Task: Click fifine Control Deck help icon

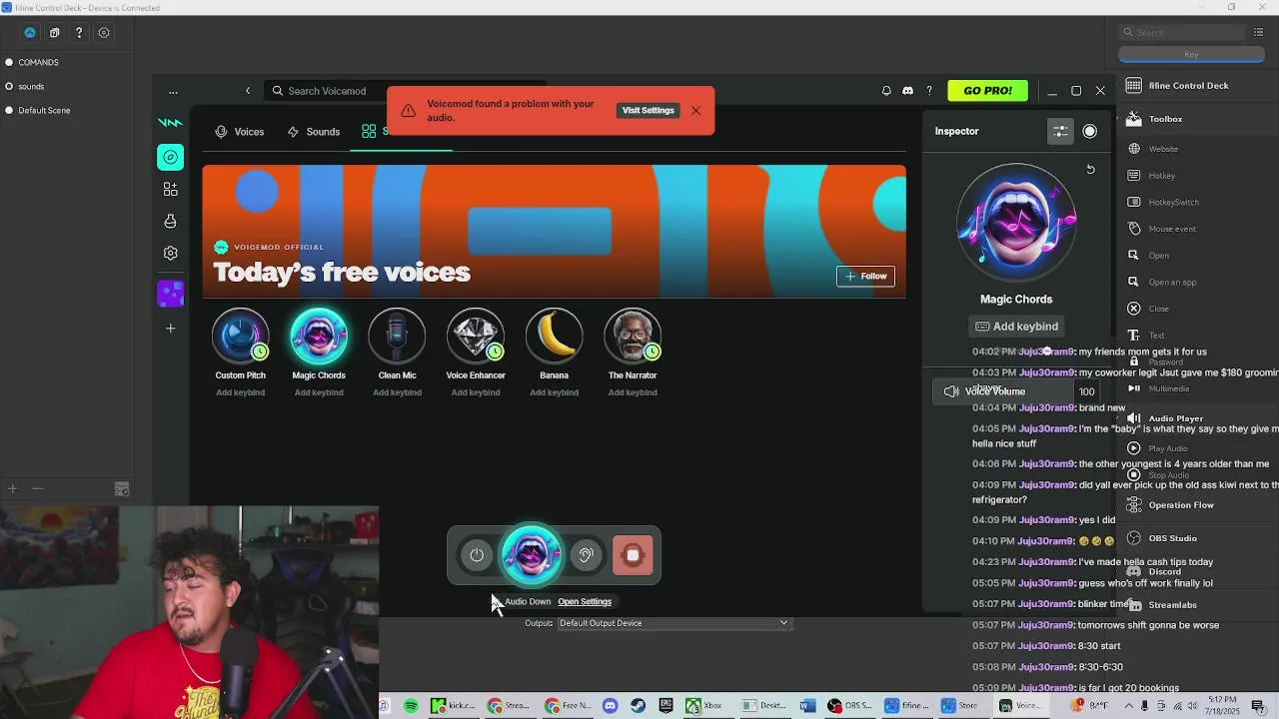Action: (79, 33)
